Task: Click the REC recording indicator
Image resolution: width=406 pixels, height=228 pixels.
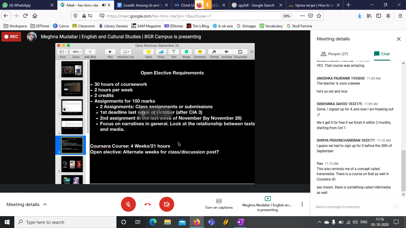Action: click(x=11, y=37)
